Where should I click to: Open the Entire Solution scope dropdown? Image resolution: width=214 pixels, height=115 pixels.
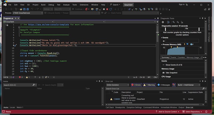[x=117, y=85]
